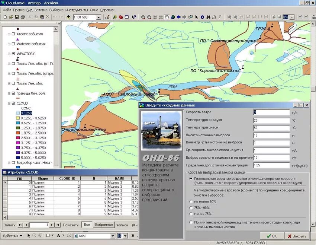Screen dimensions: 316x245
Task: Open the Файл menu
Action: click(7, 10)
